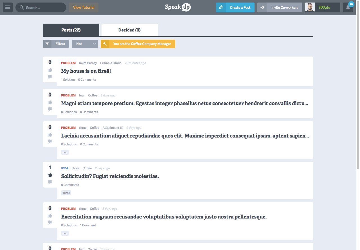Viewport: 360px width, 250px height.
Task: Click author 'four' on Magni etiam post
Action: [82, 95]
